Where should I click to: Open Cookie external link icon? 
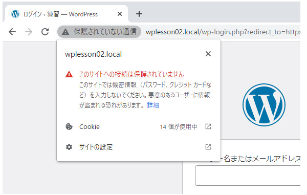pos(208,126)
